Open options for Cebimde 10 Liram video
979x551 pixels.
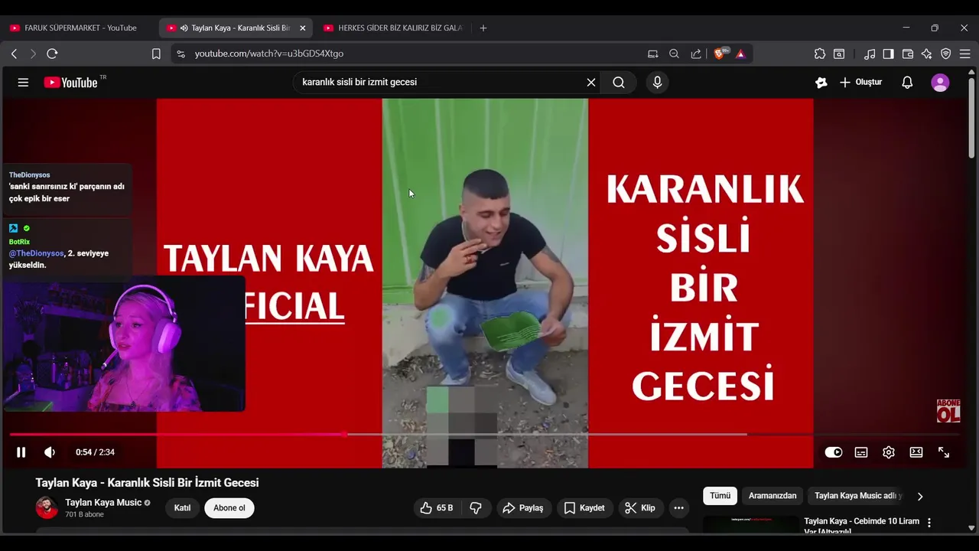pos(929,523)
